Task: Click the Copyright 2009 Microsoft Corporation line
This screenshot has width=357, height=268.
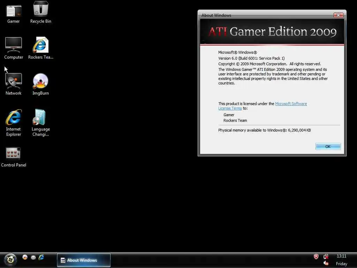Action: click(269, 64)
